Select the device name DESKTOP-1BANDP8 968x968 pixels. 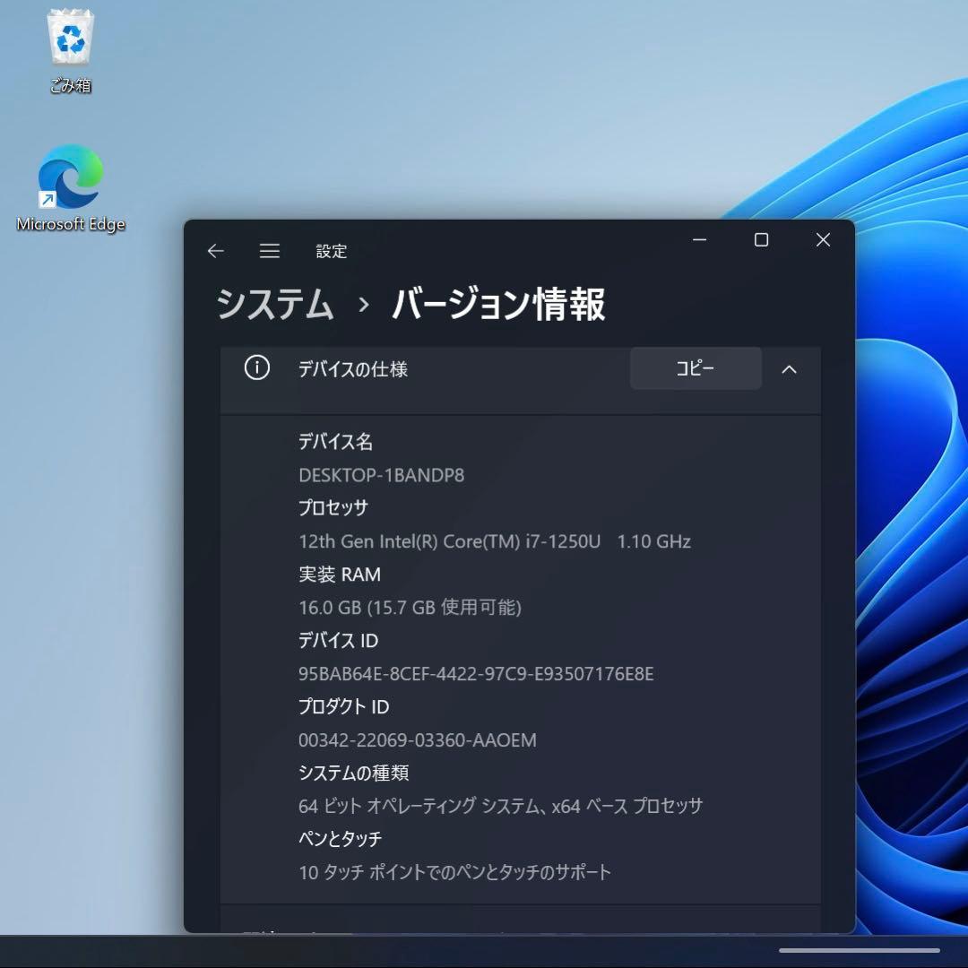point(383,475)
